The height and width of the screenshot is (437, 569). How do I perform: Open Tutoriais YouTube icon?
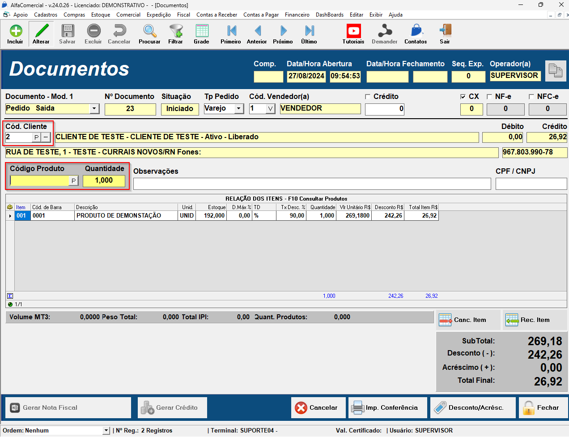(353, 31)
